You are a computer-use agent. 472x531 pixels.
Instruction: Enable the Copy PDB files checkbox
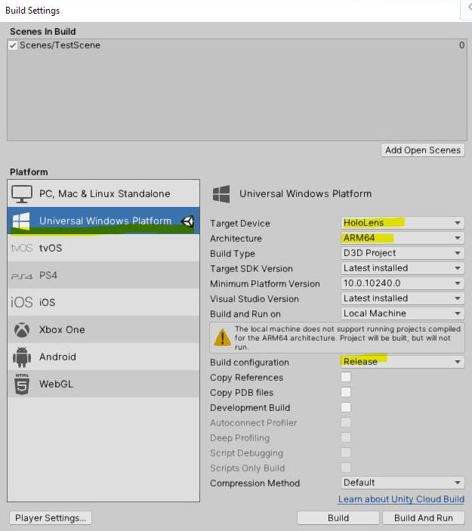(x=346, y=392)
